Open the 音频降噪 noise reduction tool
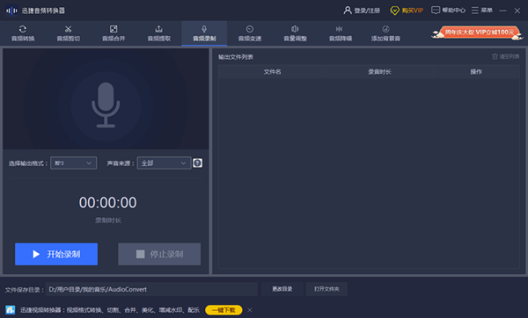This screenshot has height=318, width=528. (341, 33)
